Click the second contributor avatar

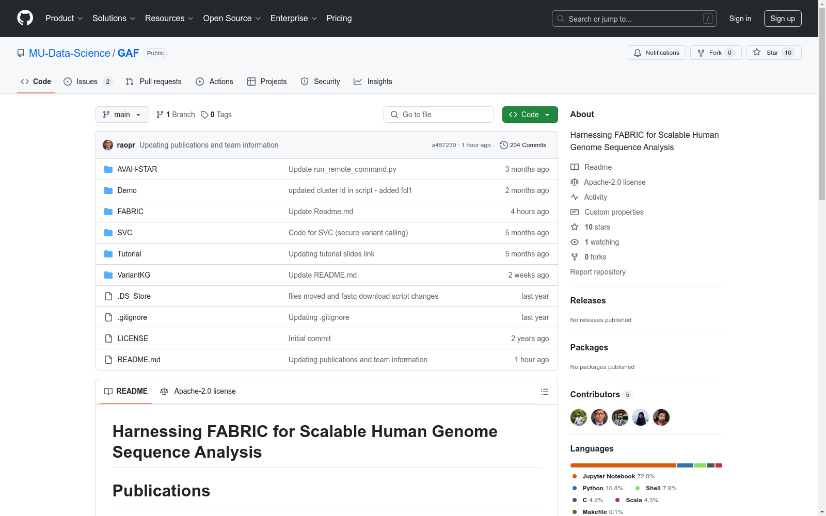click(599, 417)
